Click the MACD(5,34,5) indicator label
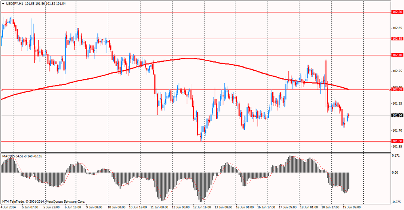The width and height of the screenshot is (404, 210). click(x=13, y=156)
